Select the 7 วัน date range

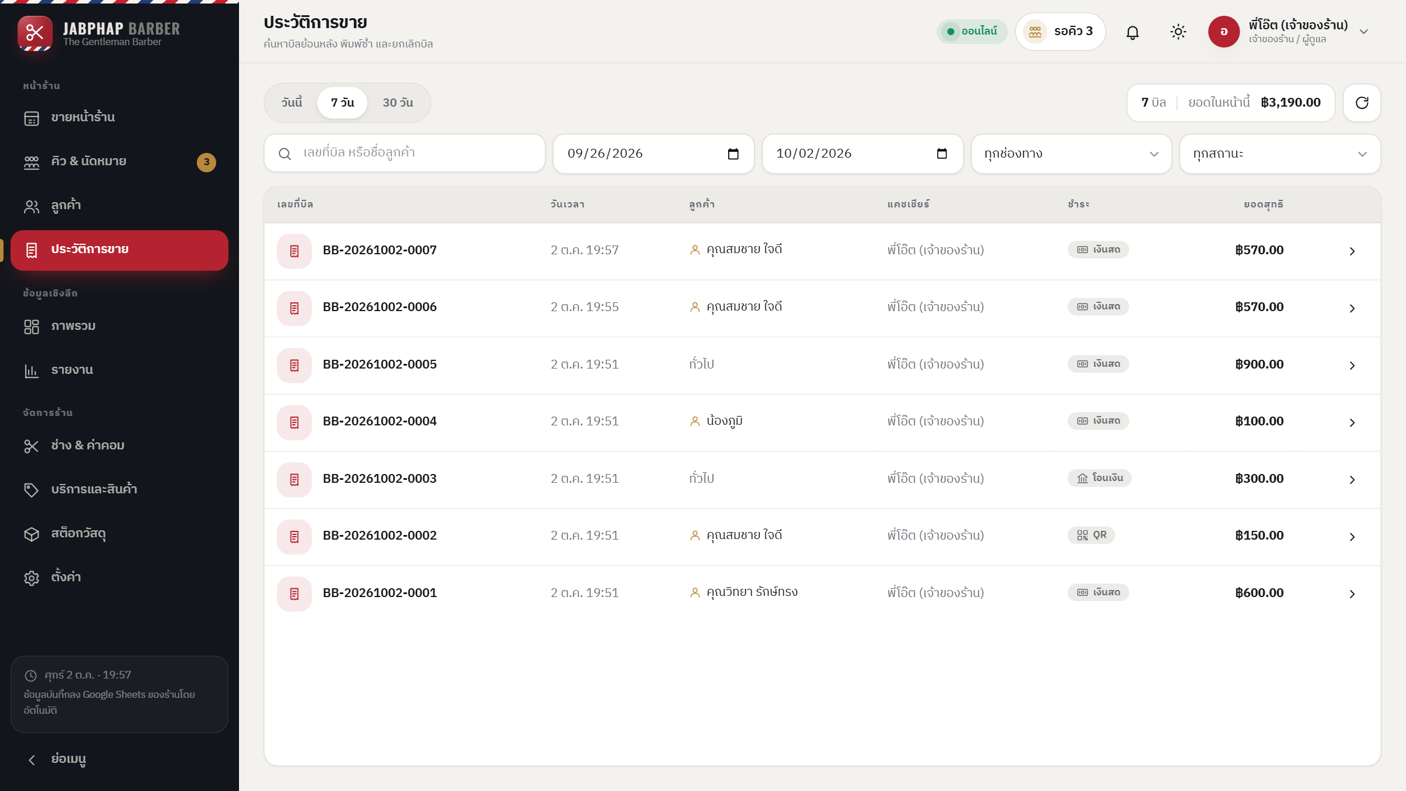tap(343, 103)
